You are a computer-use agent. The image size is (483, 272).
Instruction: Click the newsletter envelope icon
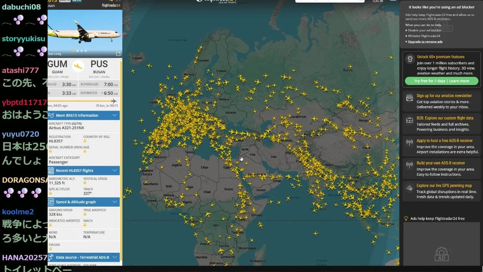(x=409, y=98)
